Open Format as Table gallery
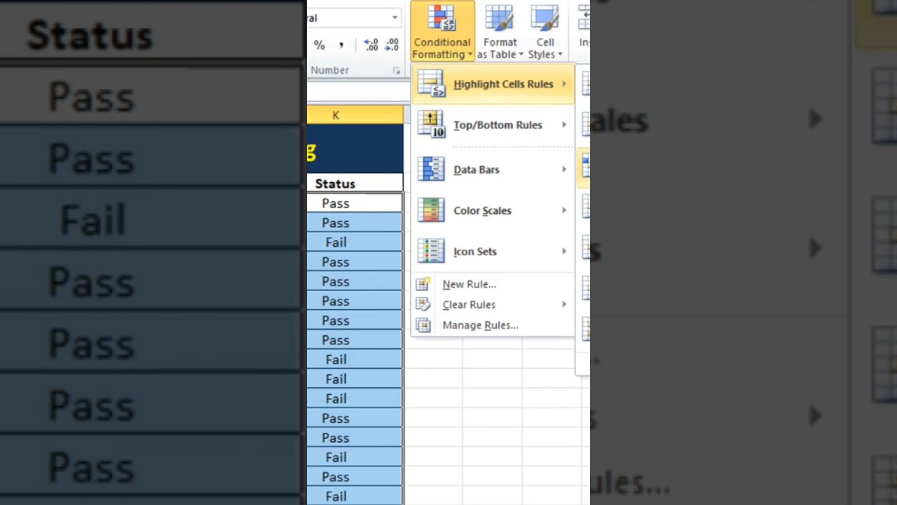The image size is (897, 505). pyautogui.click(x=500, y=32)
